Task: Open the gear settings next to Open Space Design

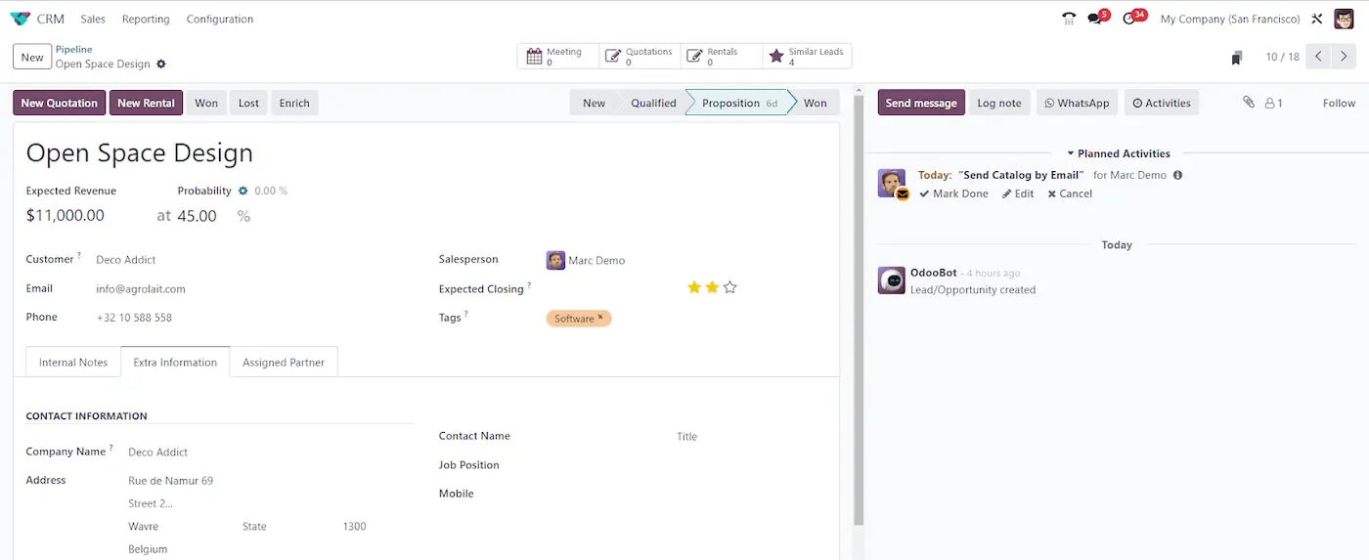Action: 161,65
